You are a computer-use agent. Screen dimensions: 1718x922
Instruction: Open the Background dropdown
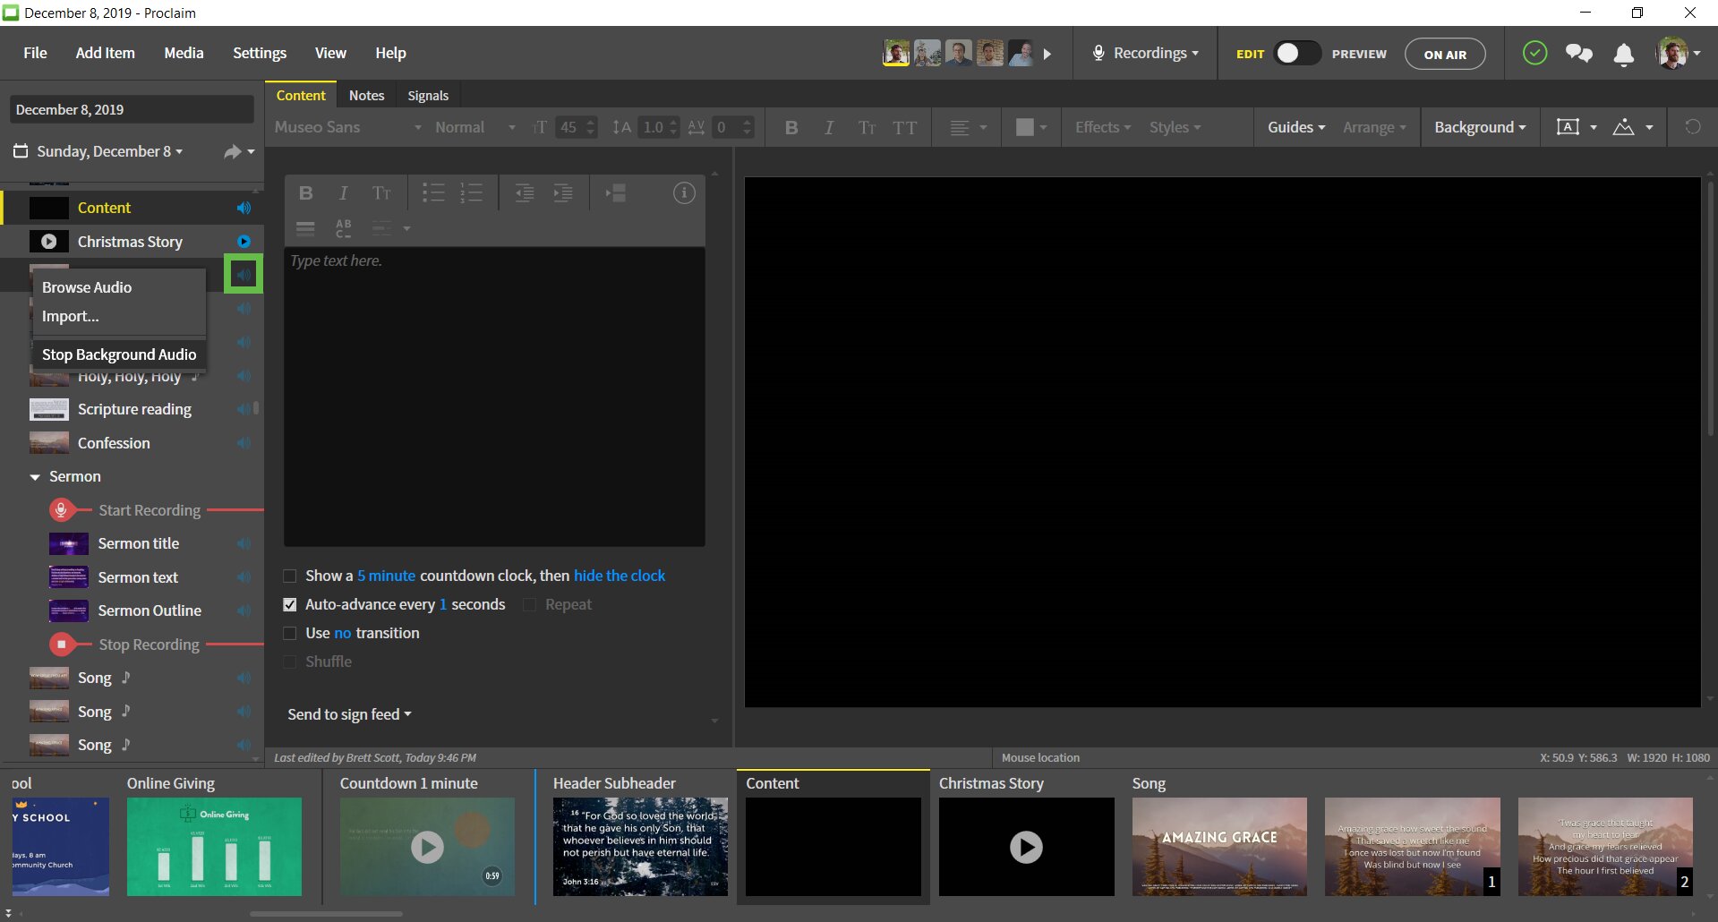(1480, 127)
